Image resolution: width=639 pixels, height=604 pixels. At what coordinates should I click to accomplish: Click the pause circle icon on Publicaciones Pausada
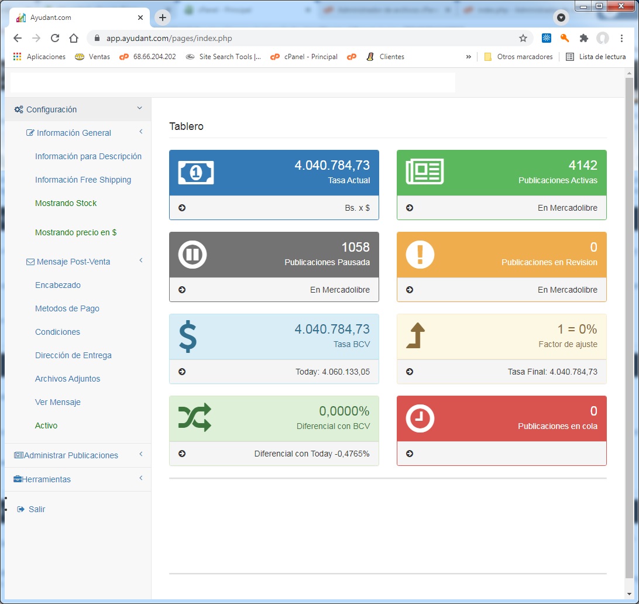click(x=192, y=255)
